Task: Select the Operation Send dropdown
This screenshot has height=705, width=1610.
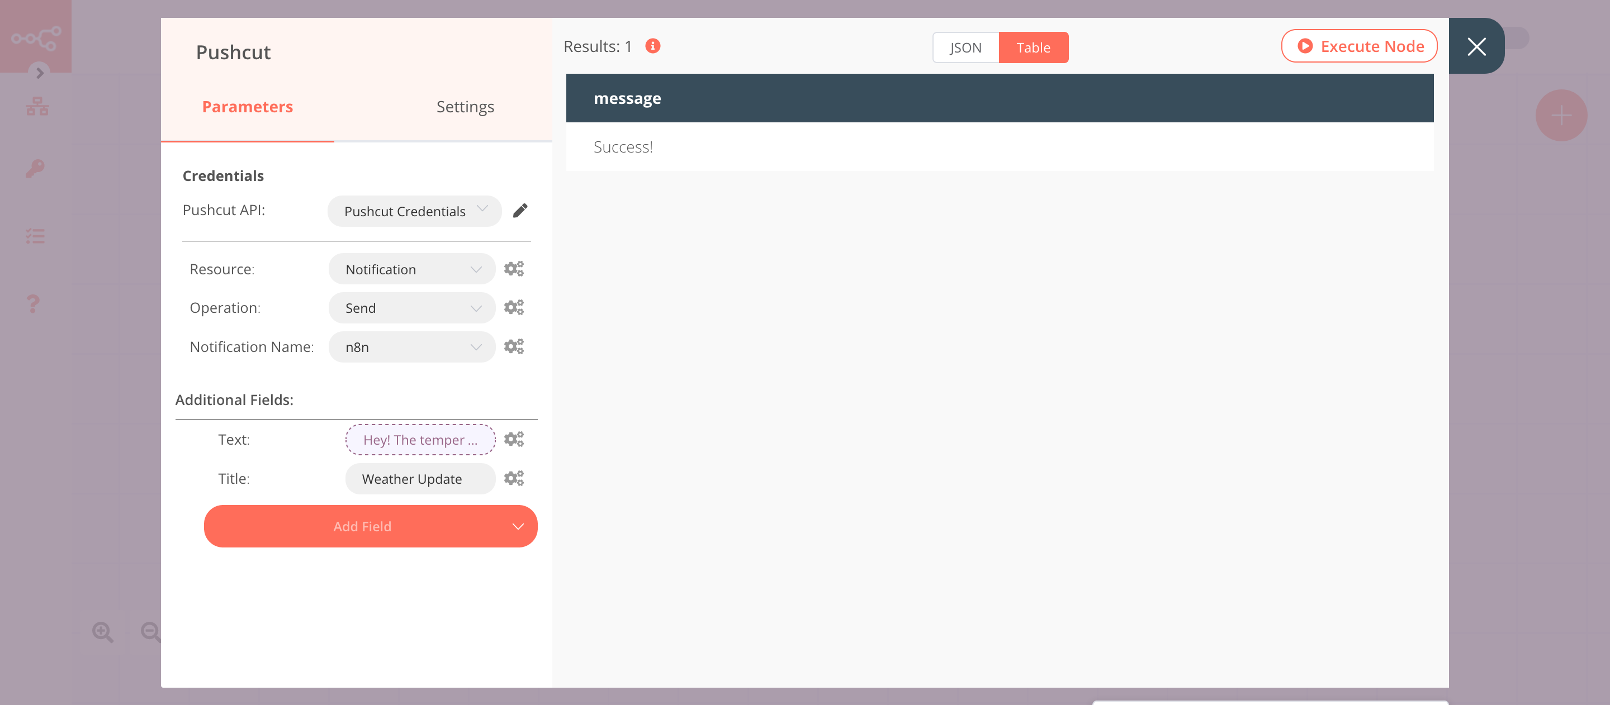Action: [411, 308]
